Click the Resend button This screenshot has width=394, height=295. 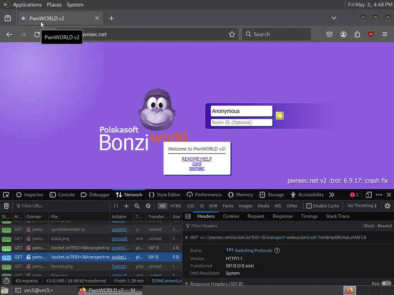tap(384, 226)
